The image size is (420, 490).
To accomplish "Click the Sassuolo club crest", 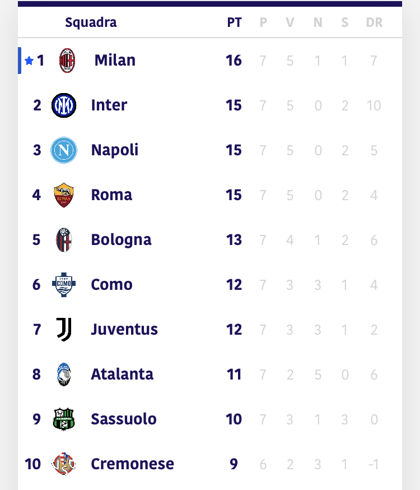I will point(64,419).
